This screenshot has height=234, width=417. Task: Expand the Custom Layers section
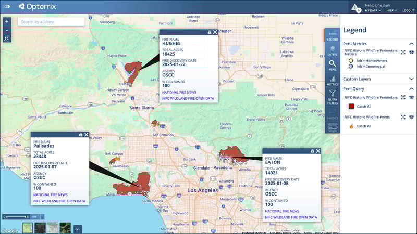(x=411, y=79)
